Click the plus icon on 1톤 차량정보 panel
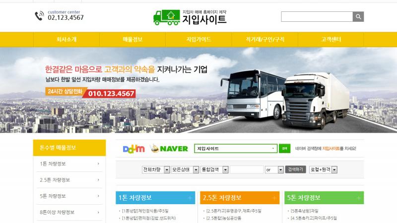 coord(190,198)
